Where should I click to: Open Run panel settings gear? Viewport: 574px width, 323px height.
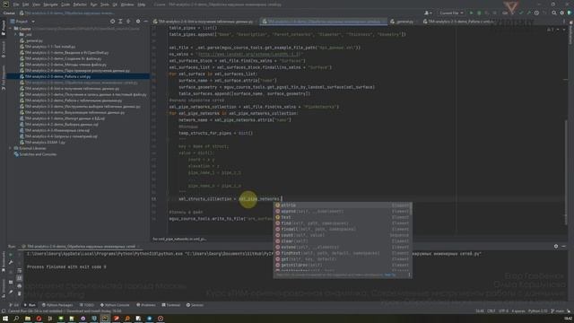tap(556, 247)
